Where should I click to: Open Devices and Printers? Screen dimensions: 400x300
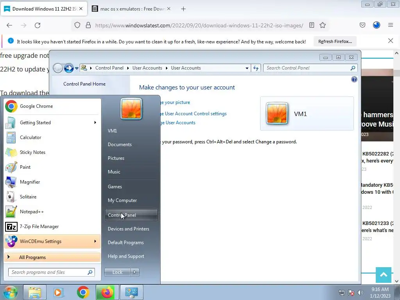[x=131, y=229]
